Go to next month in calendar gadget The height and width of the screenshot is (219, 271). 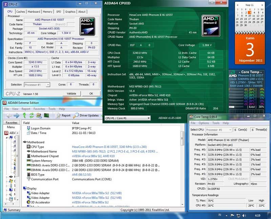262,5
